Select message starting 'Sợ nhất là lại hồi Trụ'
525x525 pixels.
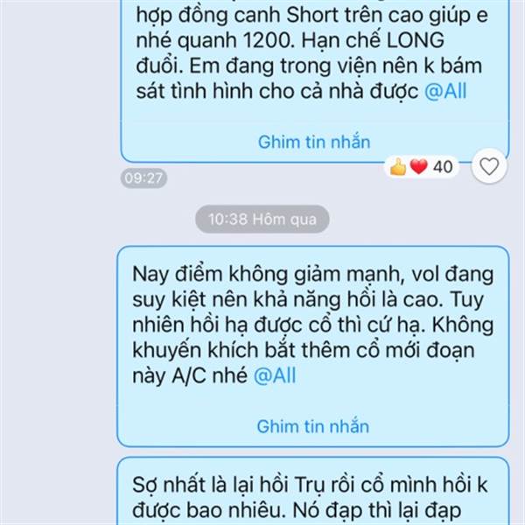(313, 491)
